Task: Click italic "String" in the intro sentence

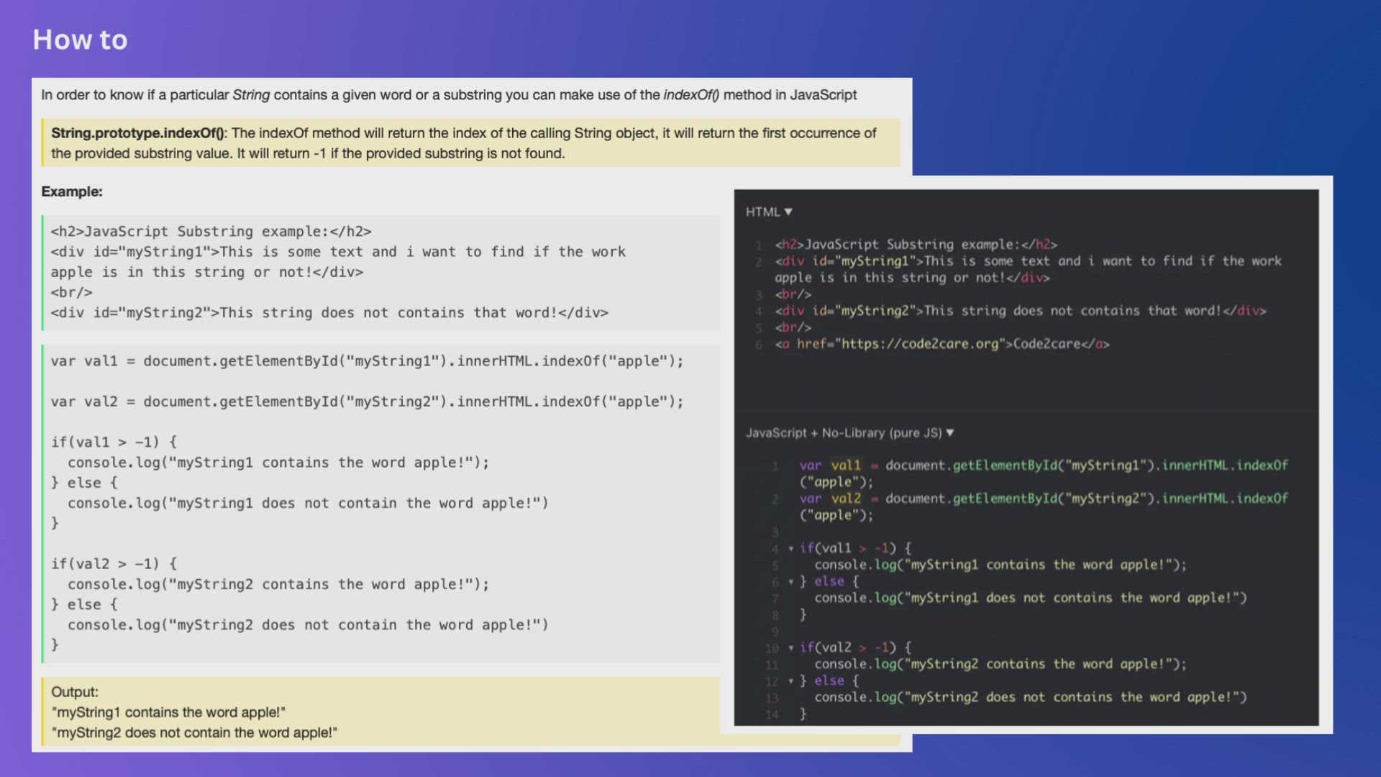Action: point(251,95)
